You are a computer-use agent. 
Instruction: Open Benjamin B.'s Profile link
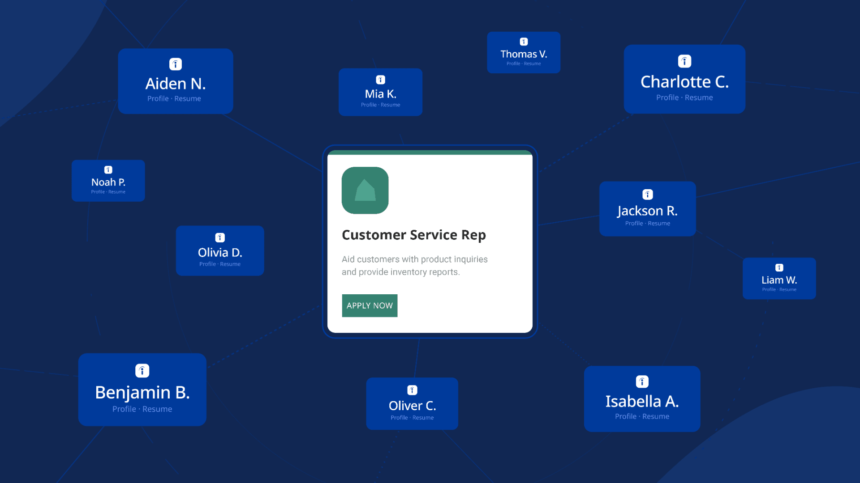click(124, 409)
